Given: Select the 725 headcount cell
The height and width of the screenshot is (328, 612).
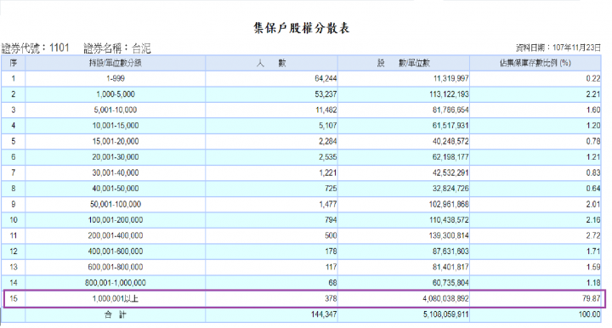Looking at the screenshot, I should tap(271, 189).
